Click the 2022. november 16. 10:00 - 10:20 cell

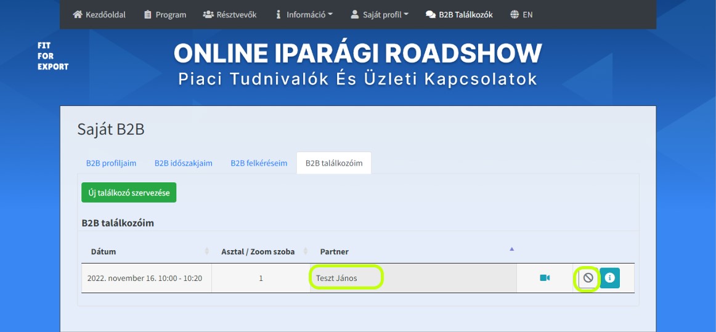point(147,278)
